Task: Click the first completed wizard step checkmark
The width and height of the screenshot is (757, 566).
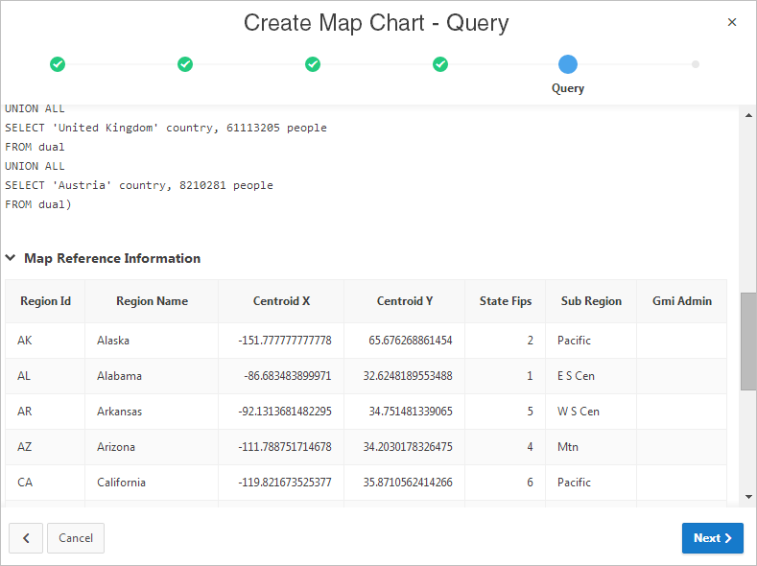Action: point(58,64)
